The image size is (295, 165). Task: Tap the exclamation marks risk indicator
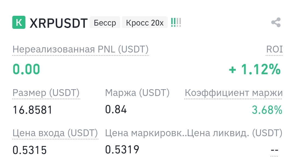pos(176,23)
